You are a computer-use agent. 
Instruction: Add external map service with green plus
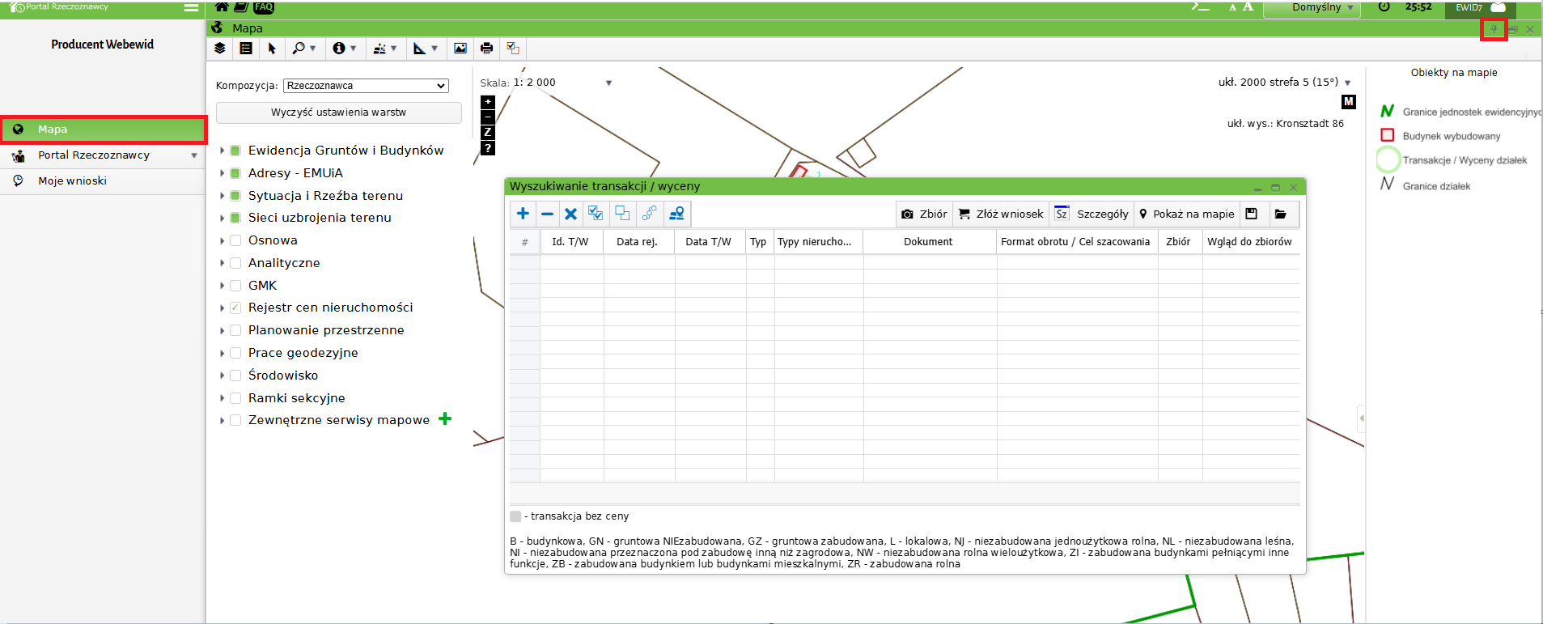pyautogui.click(x=444, y=419)
